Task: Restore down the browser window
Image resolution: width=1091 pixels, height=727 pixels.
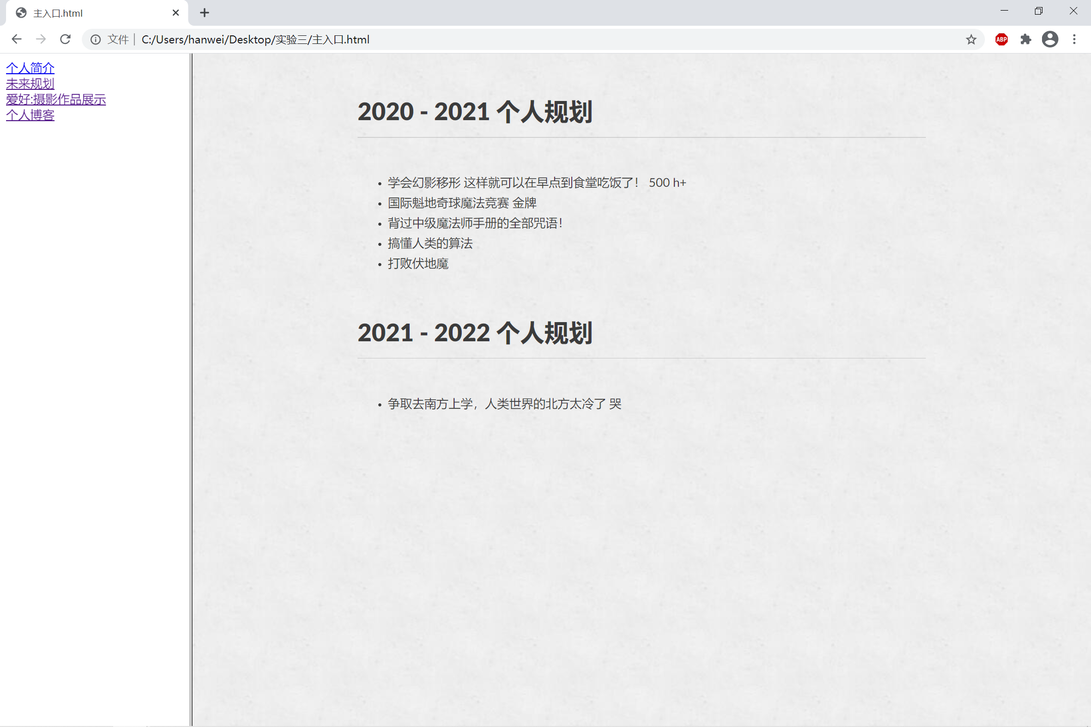Action: tap(1038, 11)
